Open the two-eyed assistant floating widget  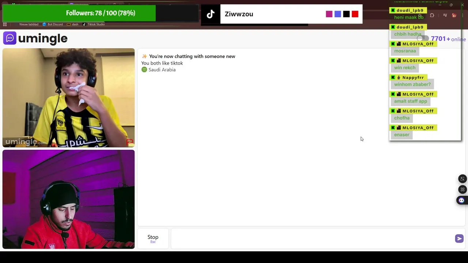[461, 200]
